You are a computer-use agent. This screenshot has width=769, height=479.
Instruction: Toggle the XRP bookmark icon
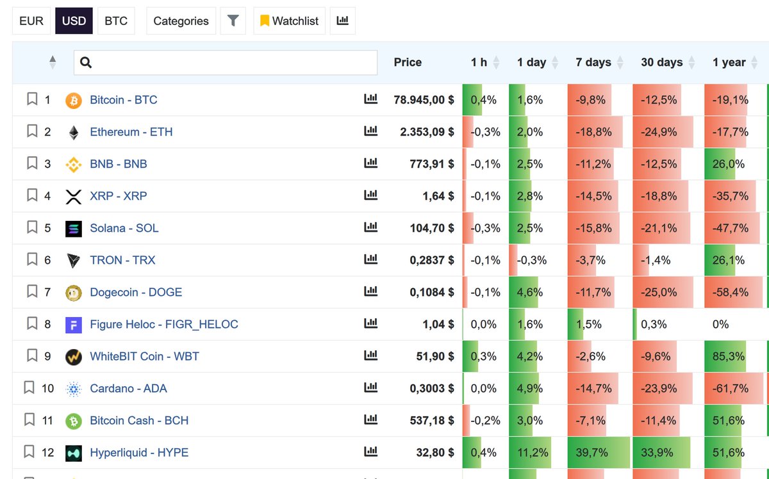32,195
